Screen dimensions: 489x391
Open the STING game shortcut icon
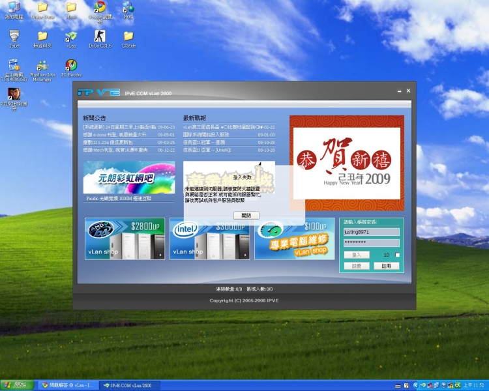coord(14,99)
